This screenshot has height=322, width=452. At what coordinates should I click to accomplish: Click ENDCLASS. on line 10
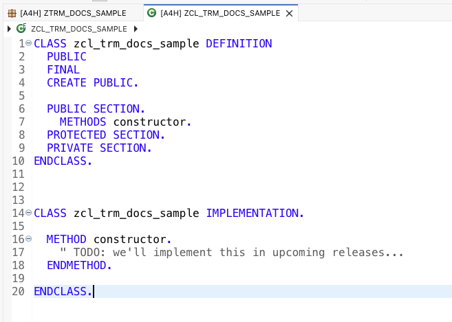click(x=63, y=161)
